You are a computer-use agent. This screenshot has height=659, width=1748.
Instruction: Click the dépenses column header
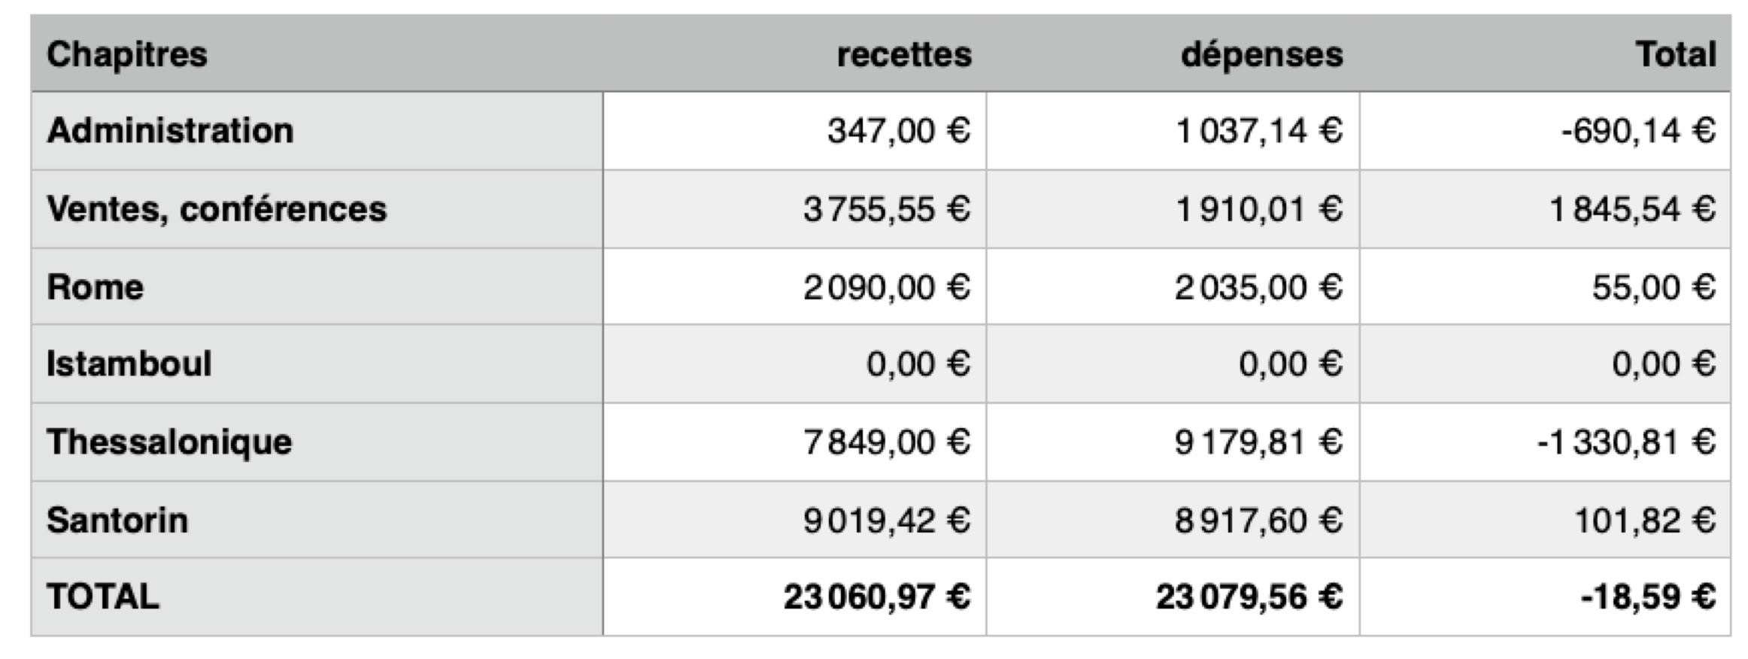pos(1261,55)
